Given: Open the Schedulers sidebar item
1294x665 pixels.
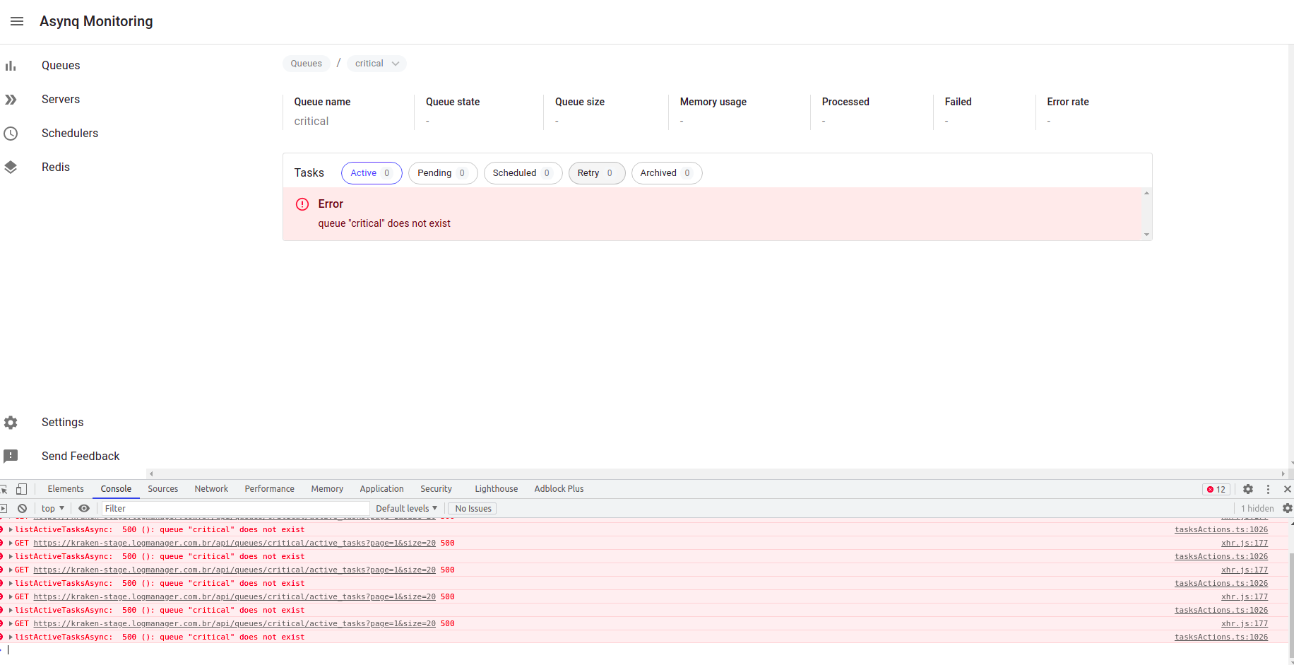Looking at the screenshot, I should click(x=70, y=134).
